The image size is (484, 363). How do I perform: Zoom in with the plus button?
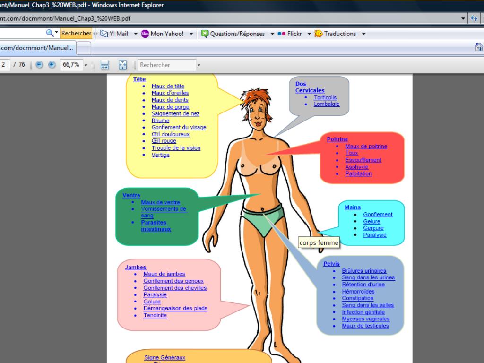point(52,64)
